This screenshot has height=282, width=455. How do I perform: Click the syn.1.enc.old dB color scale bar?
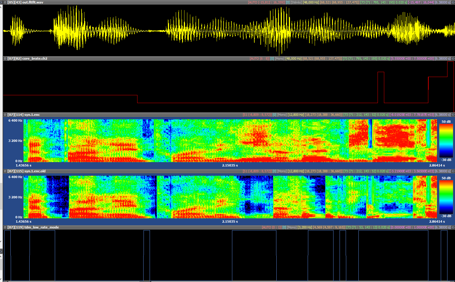click(x=446, y=197)
